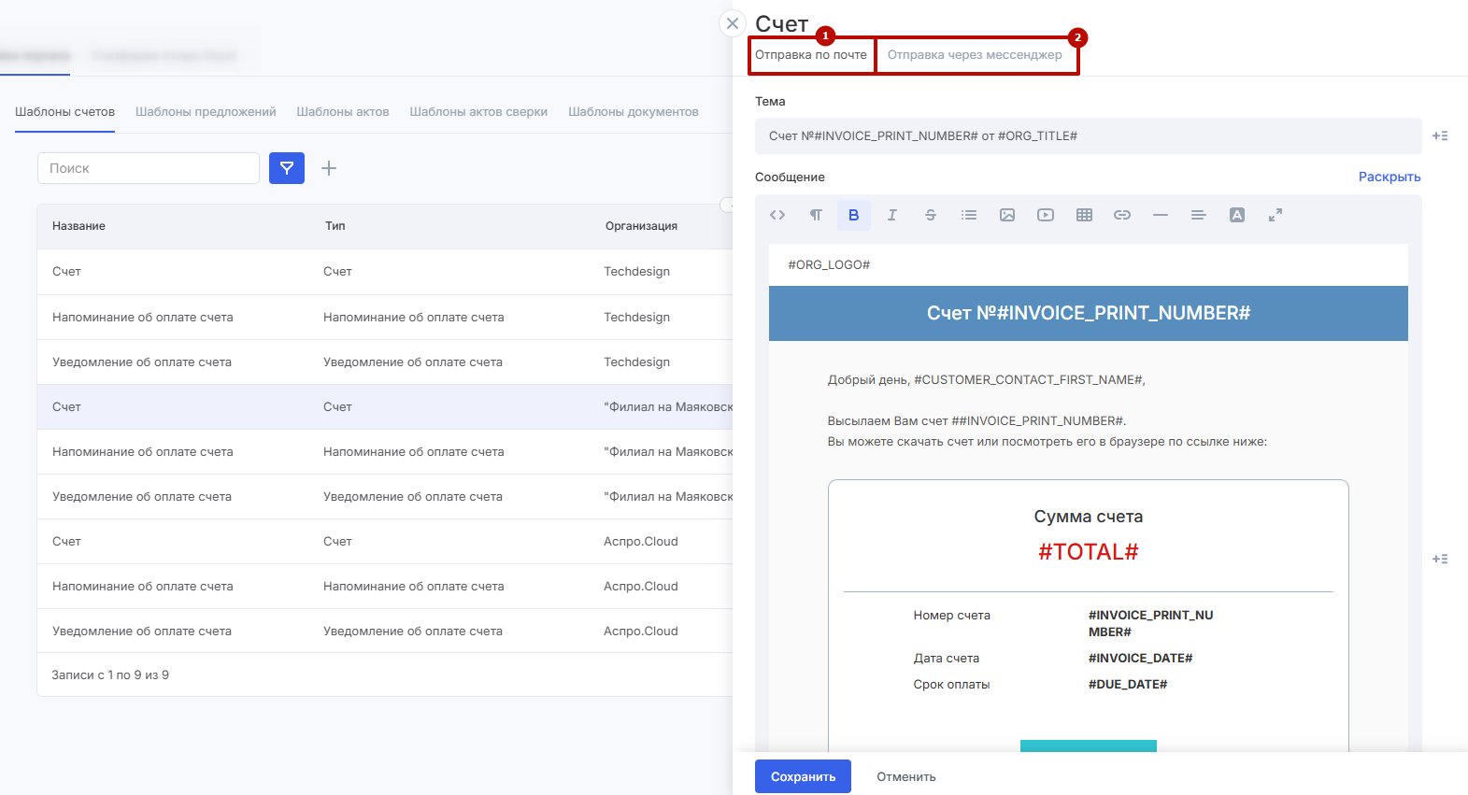Open the Шаблоны актов сверки tab

click(478, 112)
